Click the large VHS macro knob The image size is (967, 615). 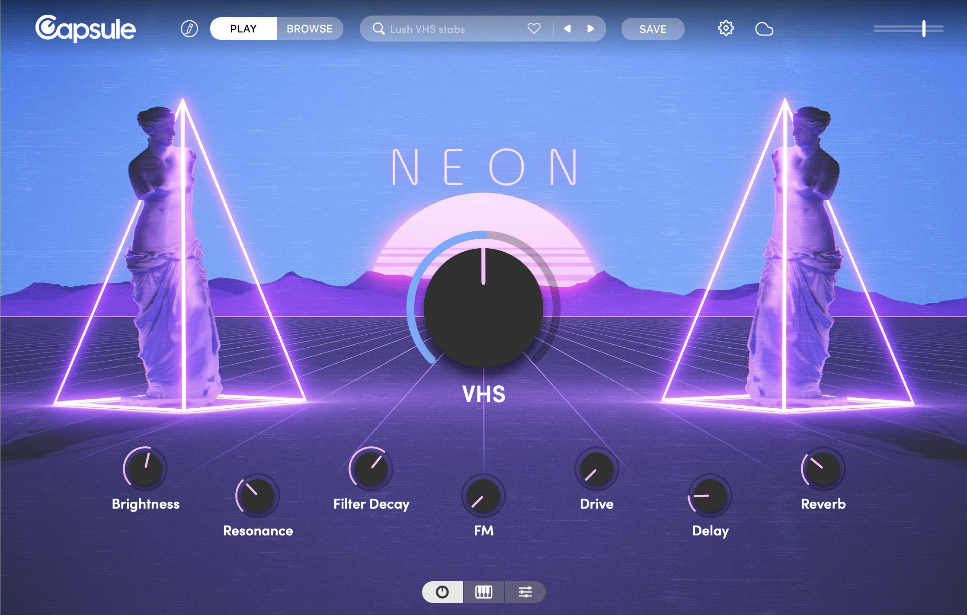(x=483, y=307)
